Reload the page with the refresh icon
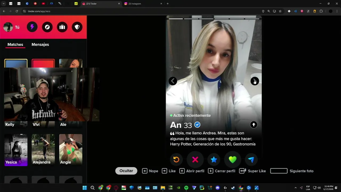Viewport: 341px width, 192px height. 17,11
